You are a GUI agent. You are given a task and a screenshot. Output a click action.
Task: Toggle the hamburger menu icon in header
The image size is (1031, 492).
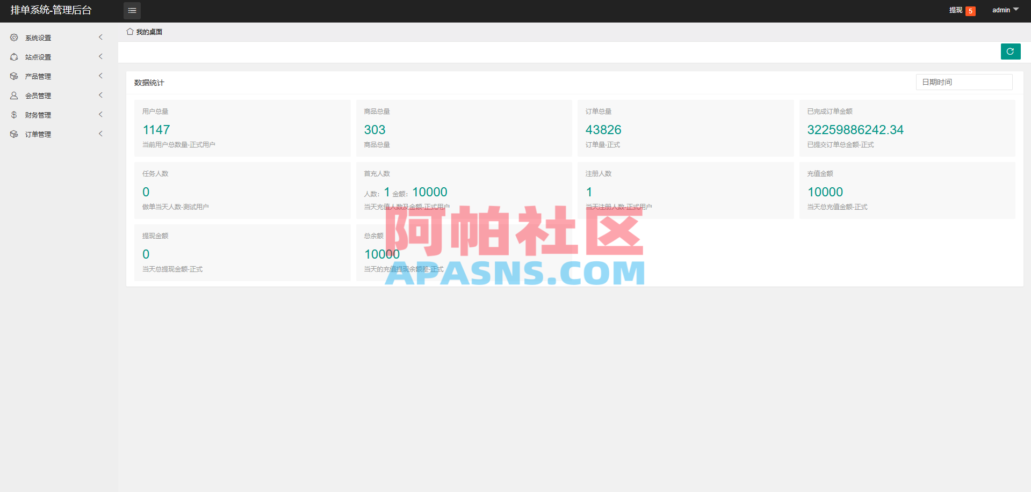click(132, 10)
